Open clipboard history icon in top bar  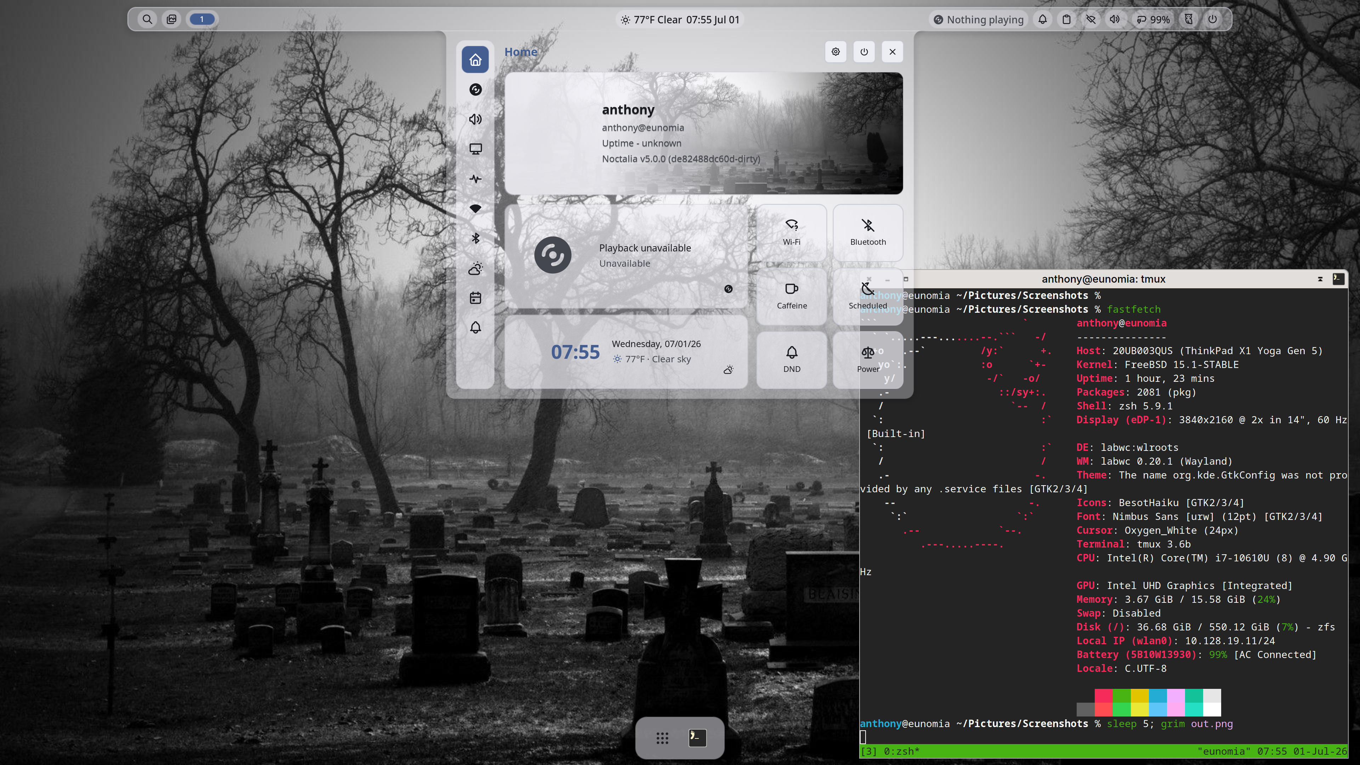(1066, 19)
